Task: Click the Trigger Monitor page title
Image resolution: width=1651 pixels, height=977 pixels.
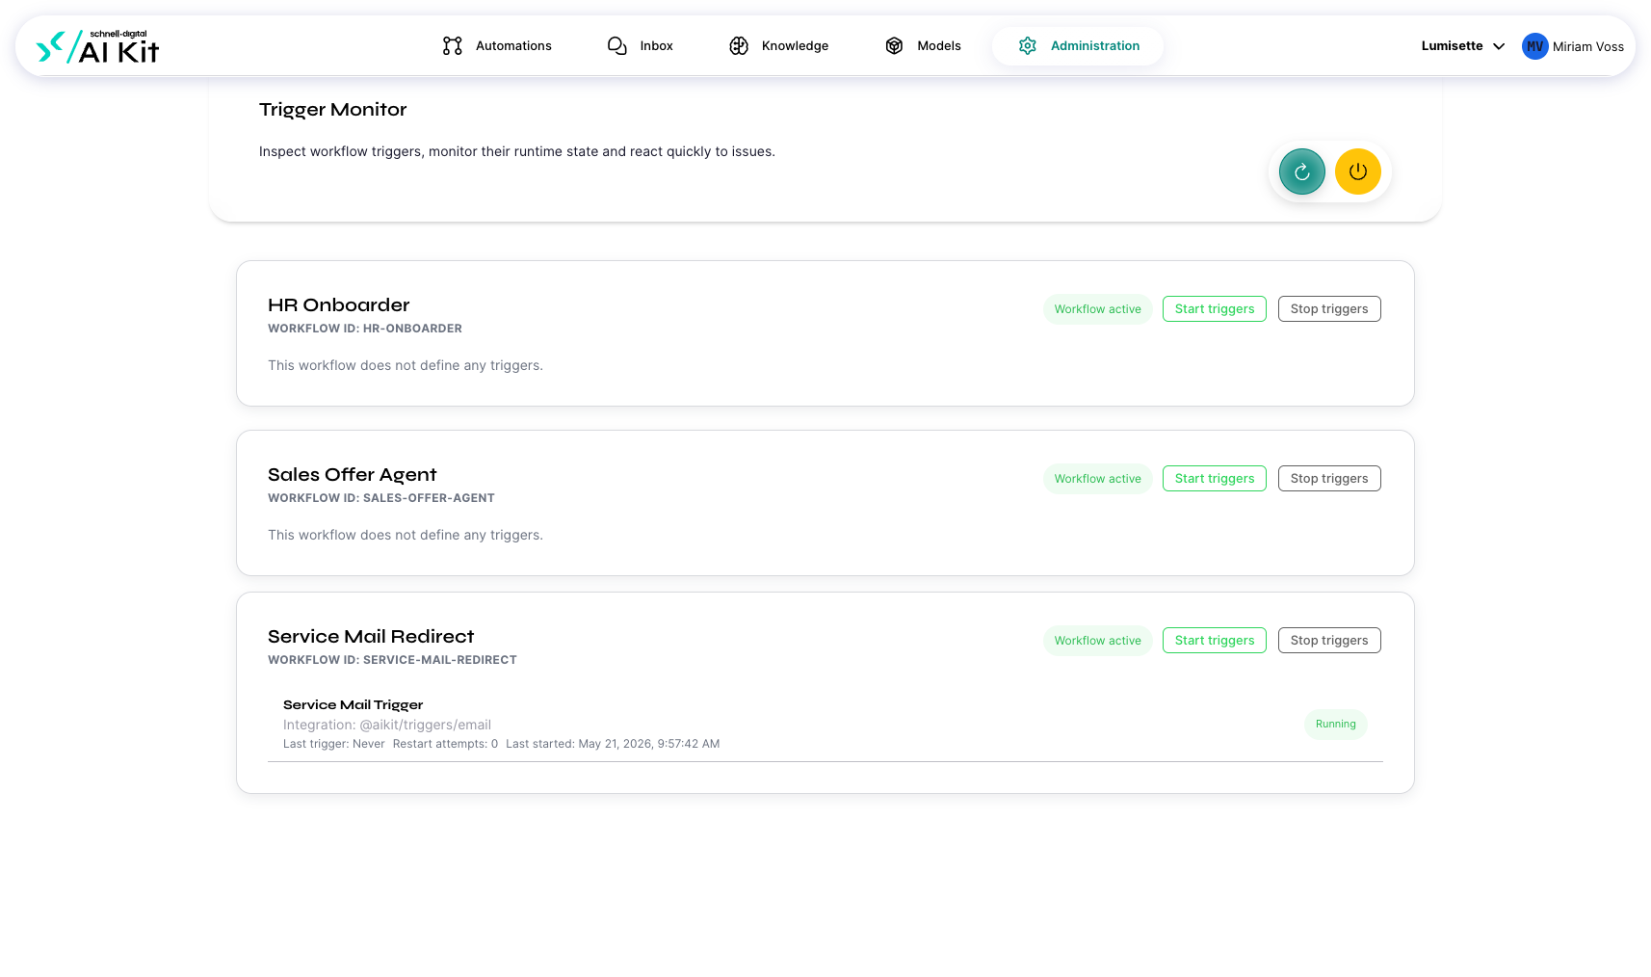Action: point(333,110)
